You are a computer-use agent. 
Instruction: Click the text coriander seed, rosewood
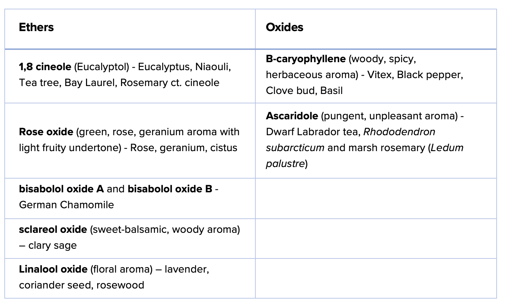81,285
